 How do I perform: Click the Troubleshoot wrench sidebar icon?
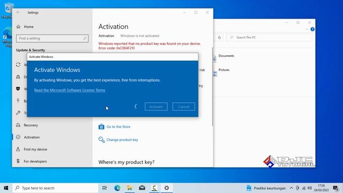[18, 113]
